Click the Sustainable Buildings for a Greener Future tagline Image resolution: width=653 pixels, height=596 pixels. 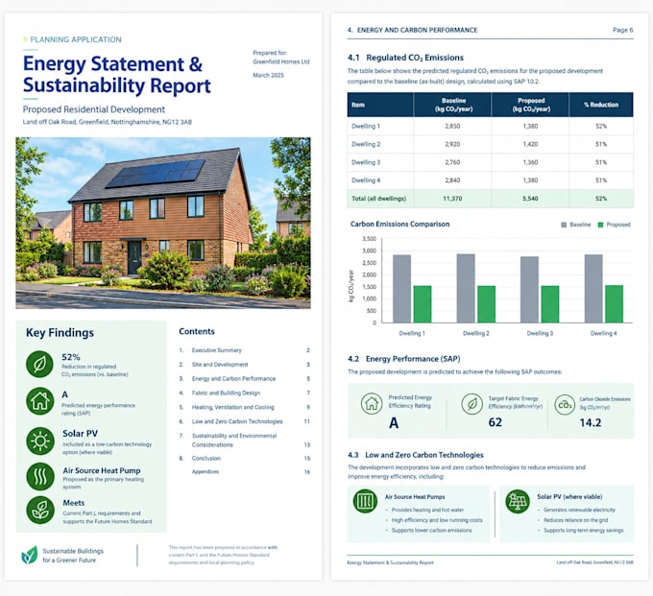pos(73,556)
